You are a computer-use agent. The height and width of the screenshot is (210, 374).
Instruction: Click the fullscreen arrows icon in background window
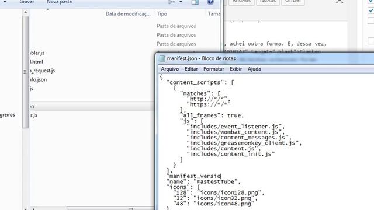(x=340, y=2)
